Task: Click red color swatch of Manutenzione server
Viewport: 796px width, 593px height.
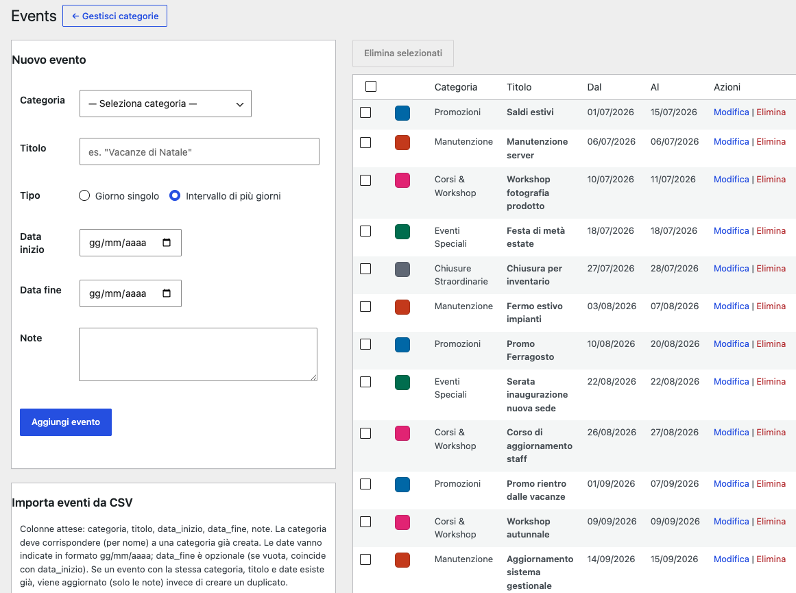Action: click(x=402, y=143)
